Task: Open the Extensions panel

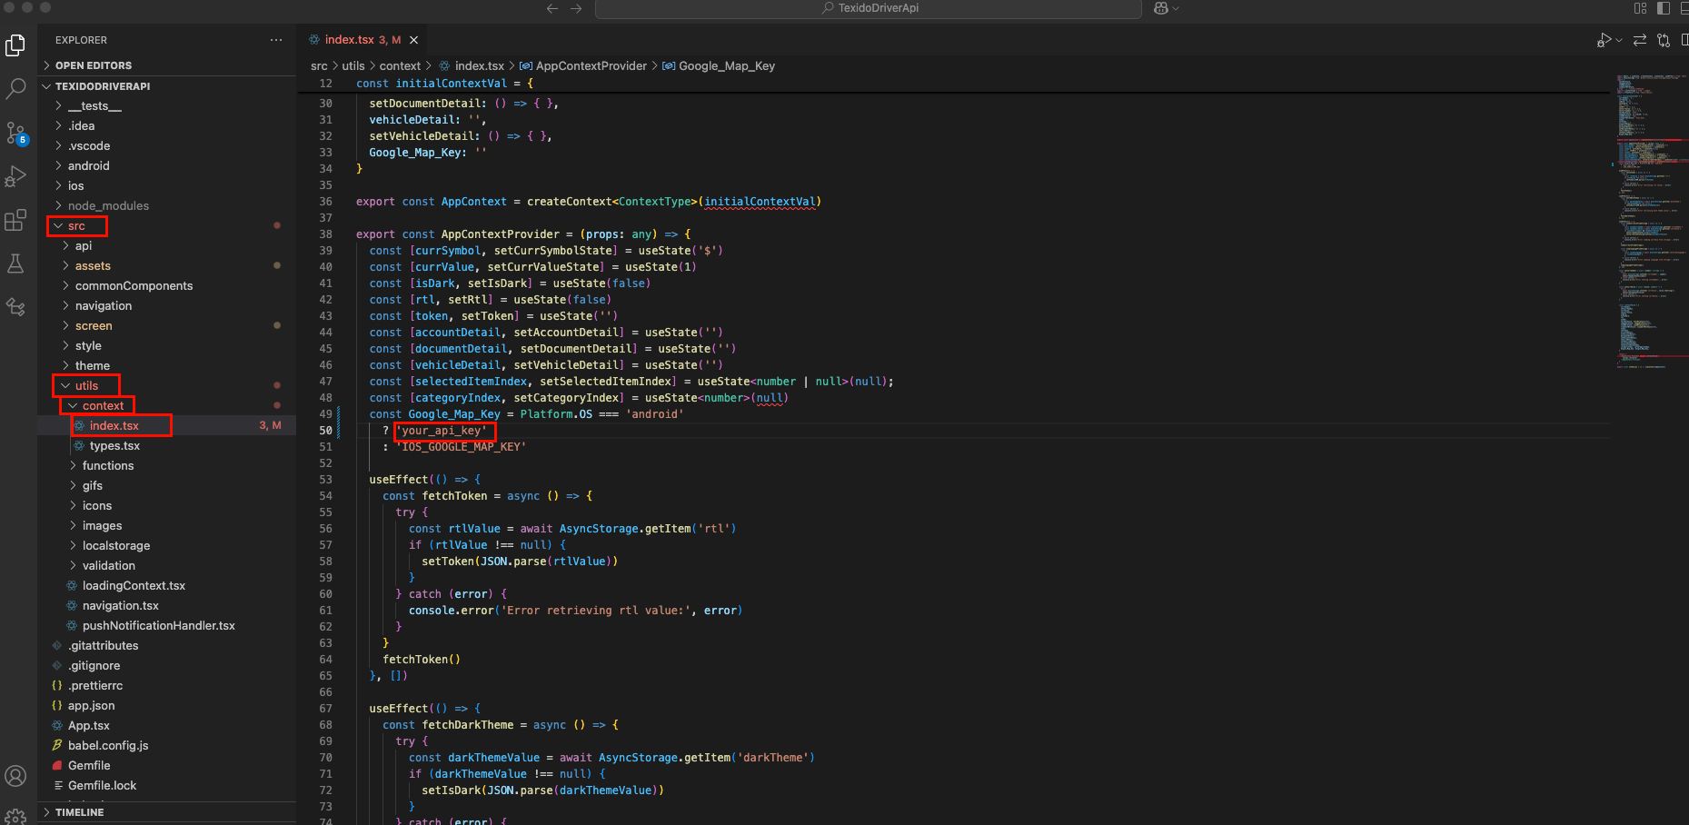Action: tap(15, 220)
